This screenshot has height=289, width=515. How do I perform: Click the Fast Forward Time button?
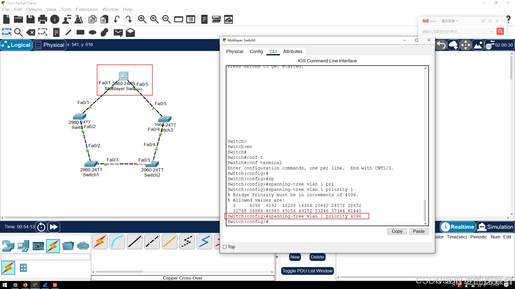pos(54,227)
